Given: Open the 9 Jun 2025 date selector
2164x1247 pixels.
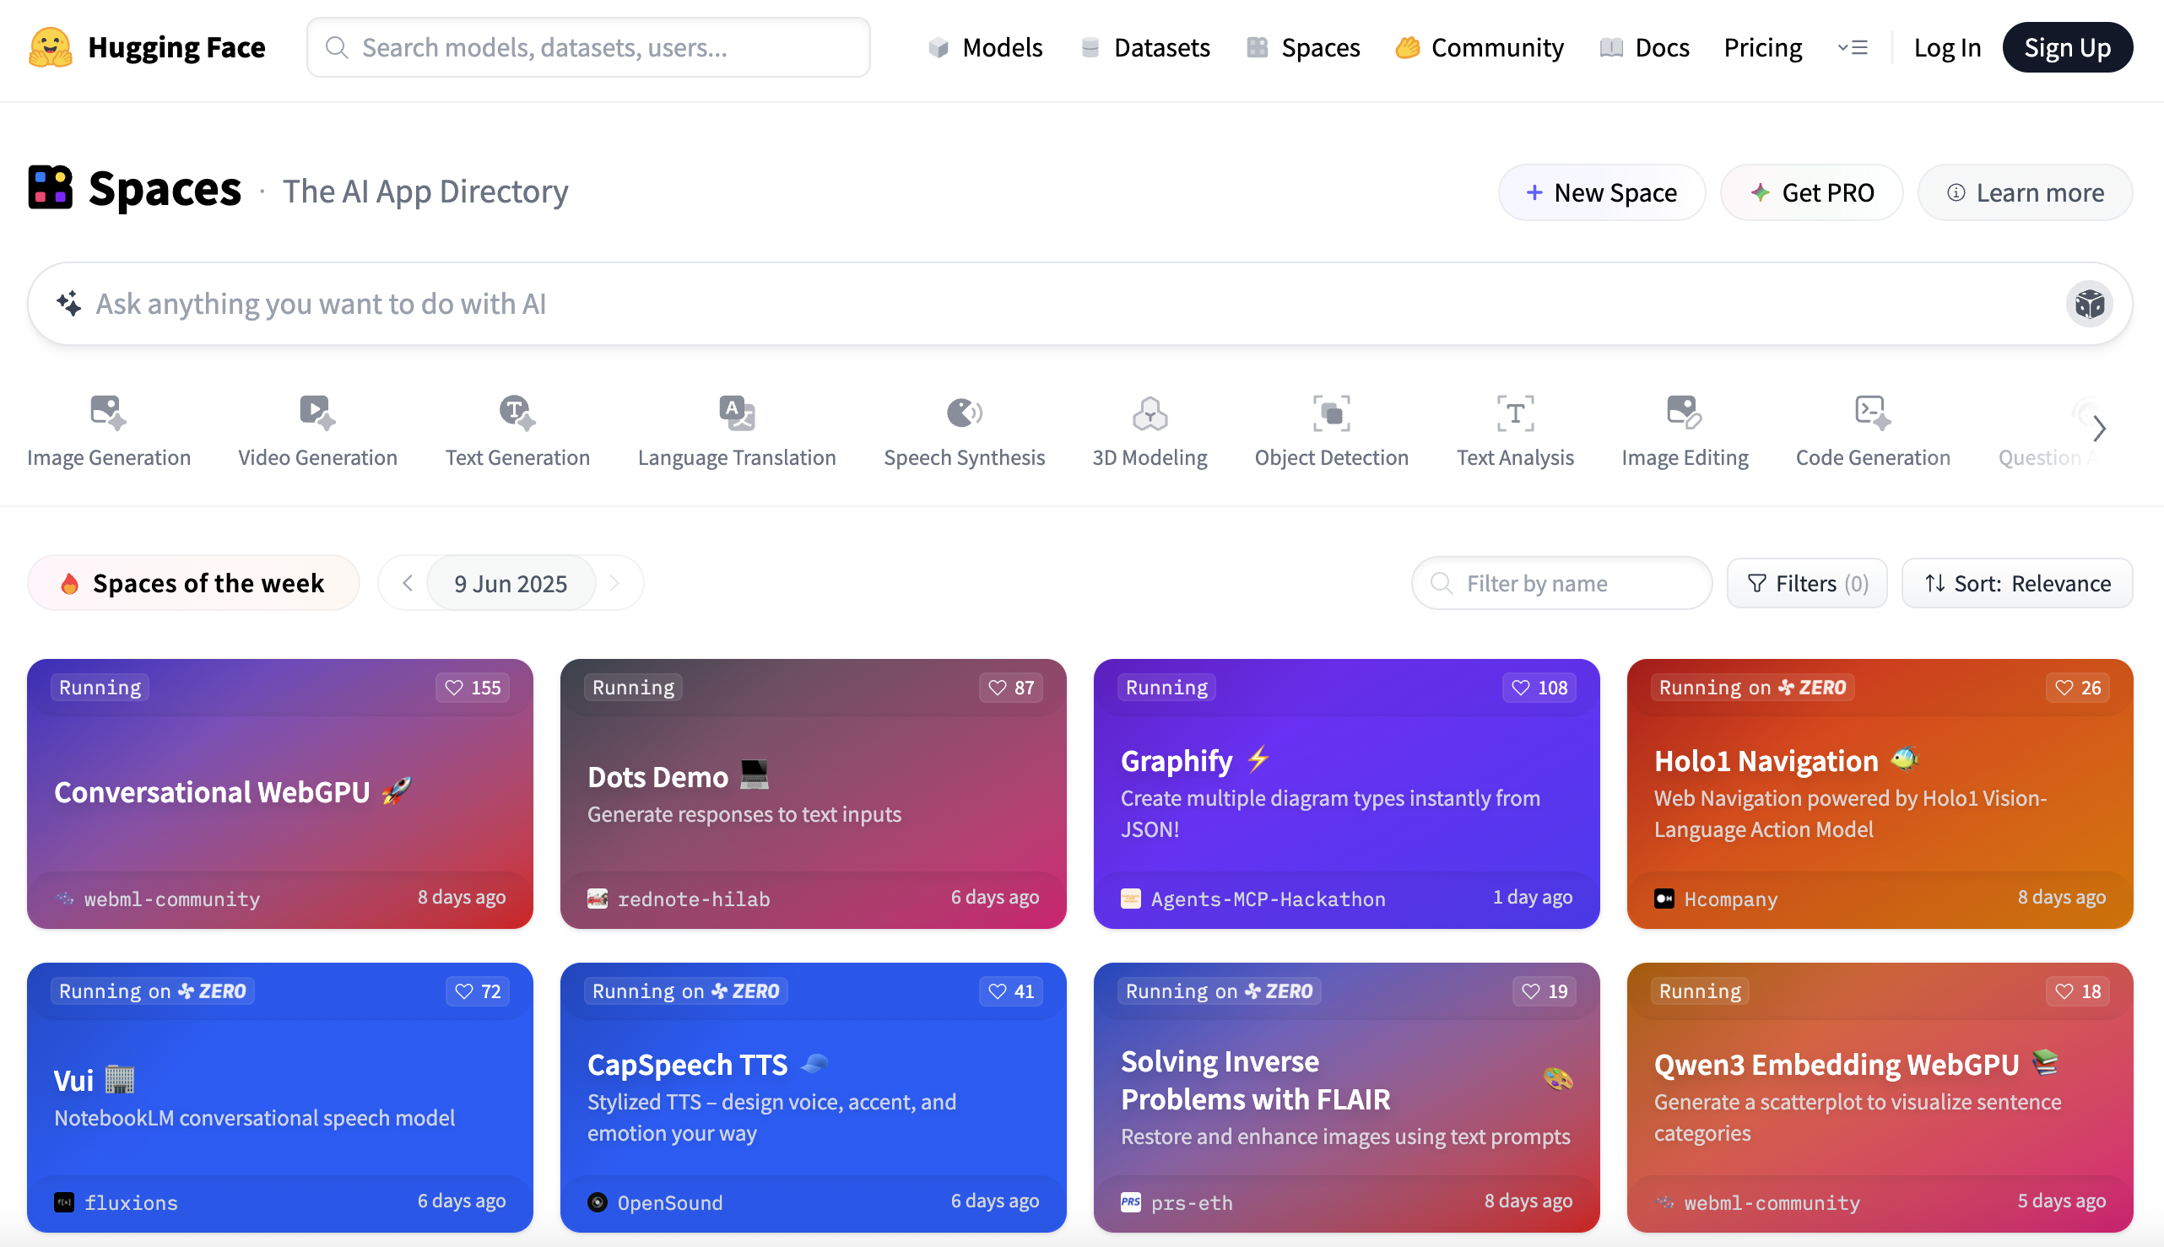Looking at the screenshot, I should pos(511,583).
